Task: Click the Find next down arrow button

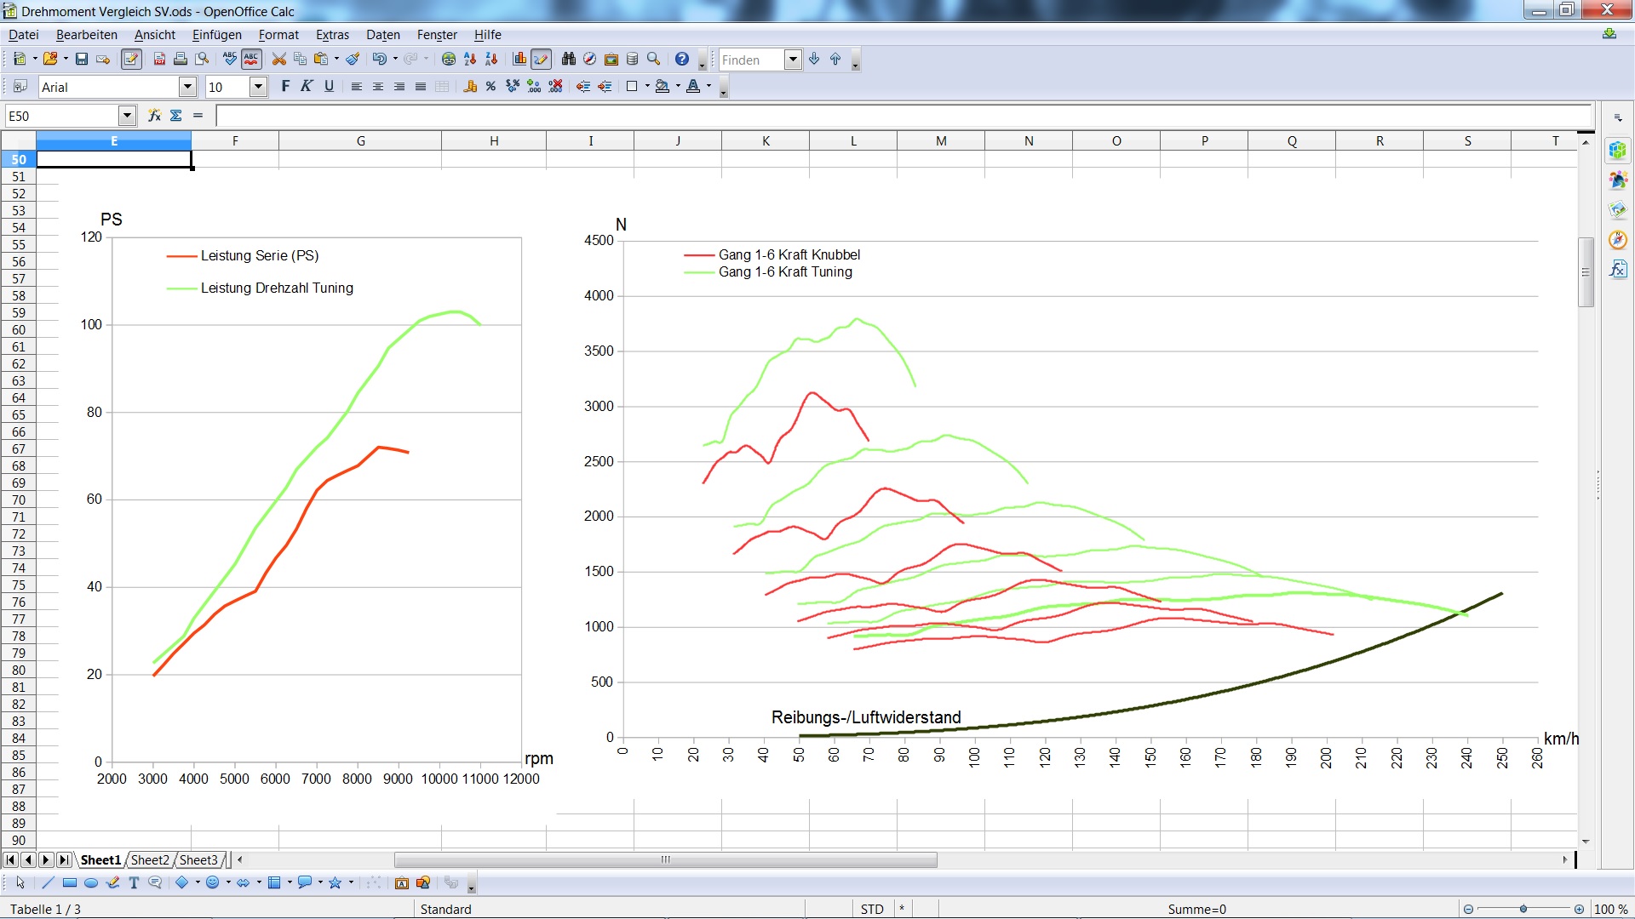Action: (814, 60)
